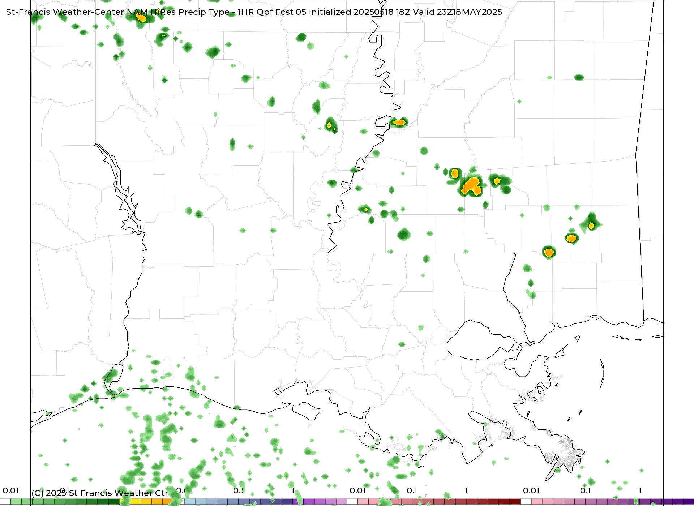Click the 1 label above the pink-purple scale

point(640,490)
